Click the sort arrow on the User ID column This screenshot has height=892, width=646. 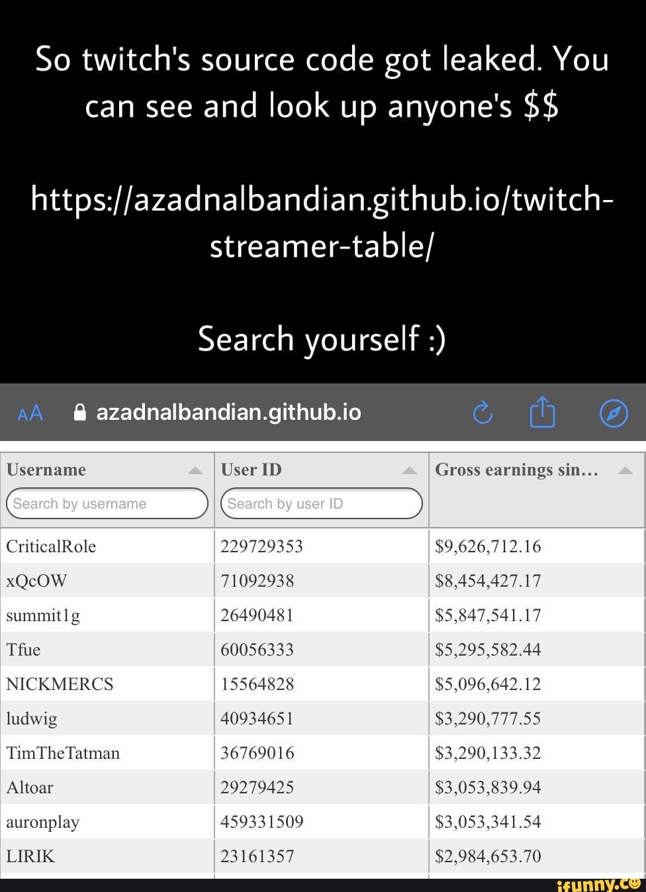coord(410,470)
